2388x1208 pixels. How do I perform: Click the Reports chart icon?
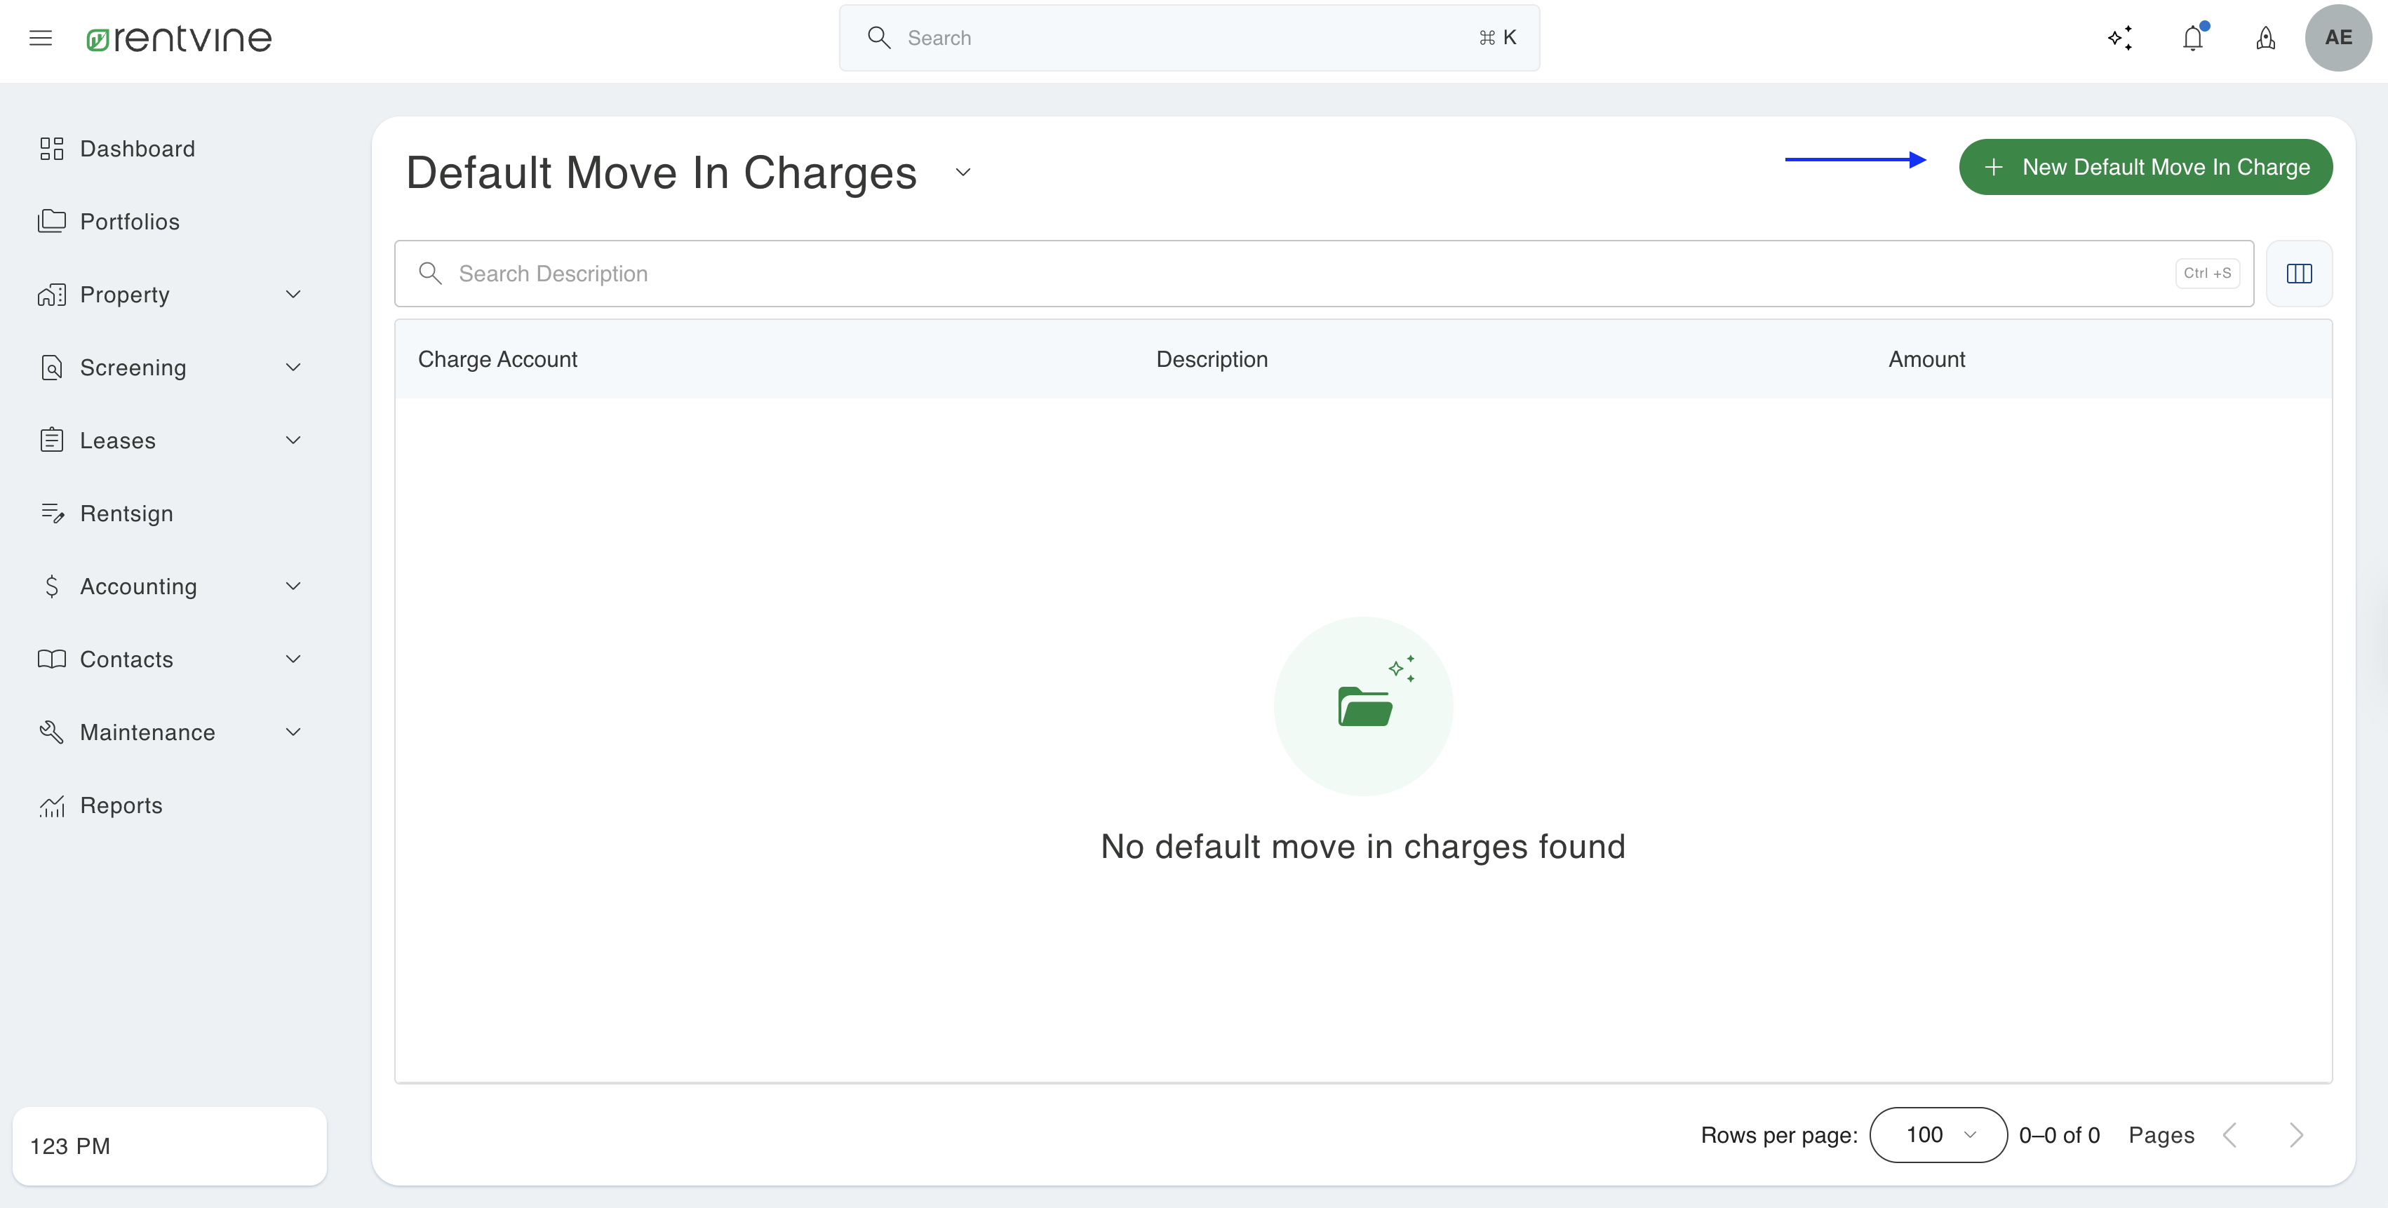pos(52,805)
